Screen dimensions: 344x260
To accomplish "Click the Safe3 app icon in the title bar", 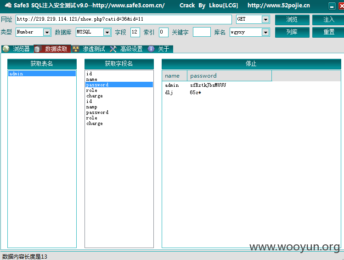I will coord(8,5).
